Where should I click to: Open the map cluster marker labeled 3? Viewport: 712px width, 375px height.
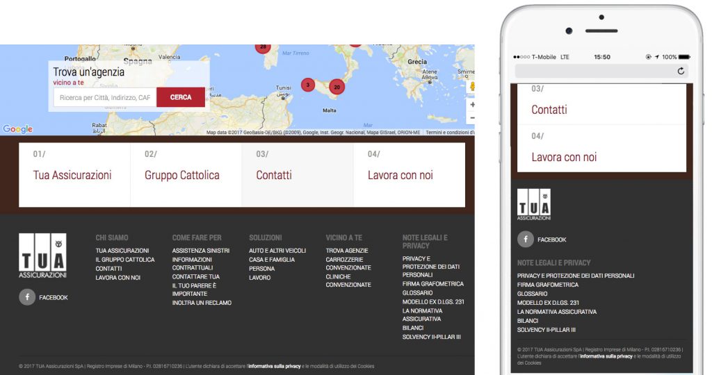[308, 85]
